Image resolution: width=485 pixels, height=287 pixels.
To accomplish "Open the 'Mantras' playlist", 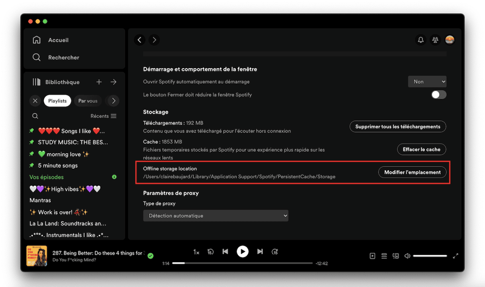I will pos(40,201).
